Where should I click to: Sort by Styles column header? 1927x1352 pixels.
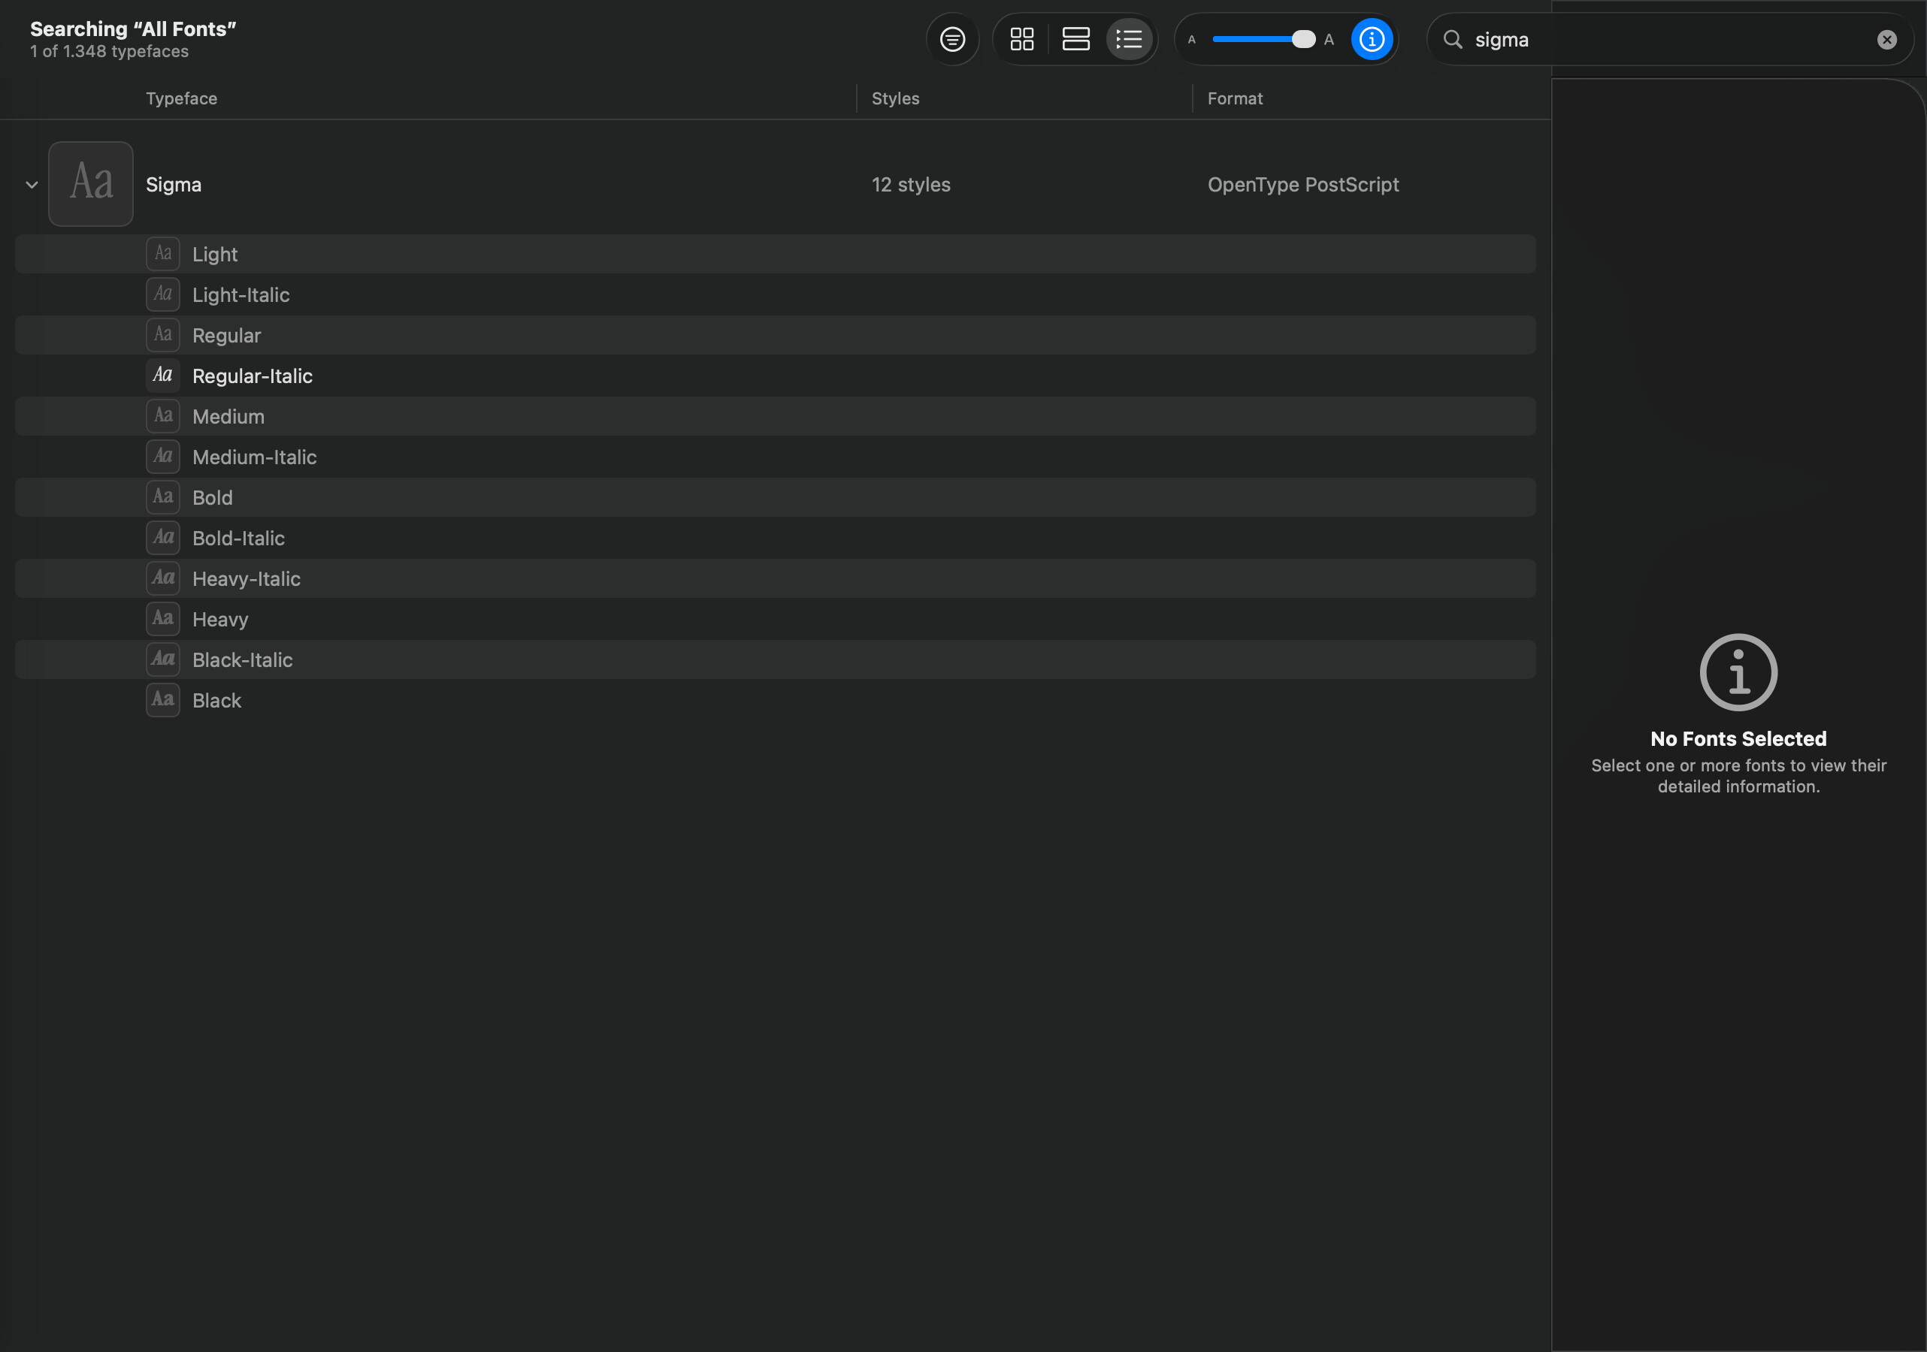click(894, 98)
